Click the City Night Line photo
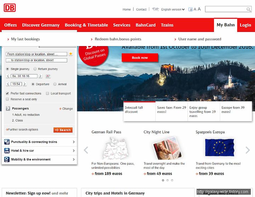Screen dimensions: 255x197 (x=167, y=148)
